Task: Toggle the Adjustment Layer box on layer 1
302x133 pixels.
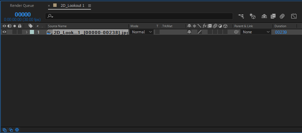Action: [220, 32]
